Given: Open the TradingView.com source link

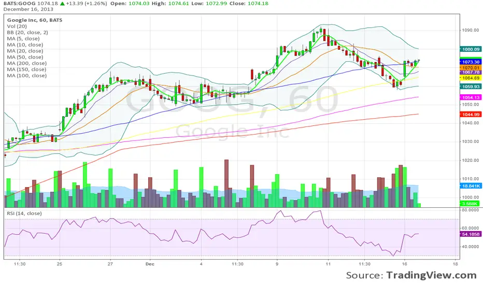Looking at the screenshot, I should [x=432, y=275].
